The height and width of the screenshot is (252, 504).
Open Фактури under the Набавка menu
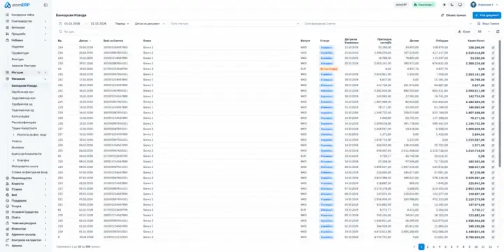tap(17, 59)
